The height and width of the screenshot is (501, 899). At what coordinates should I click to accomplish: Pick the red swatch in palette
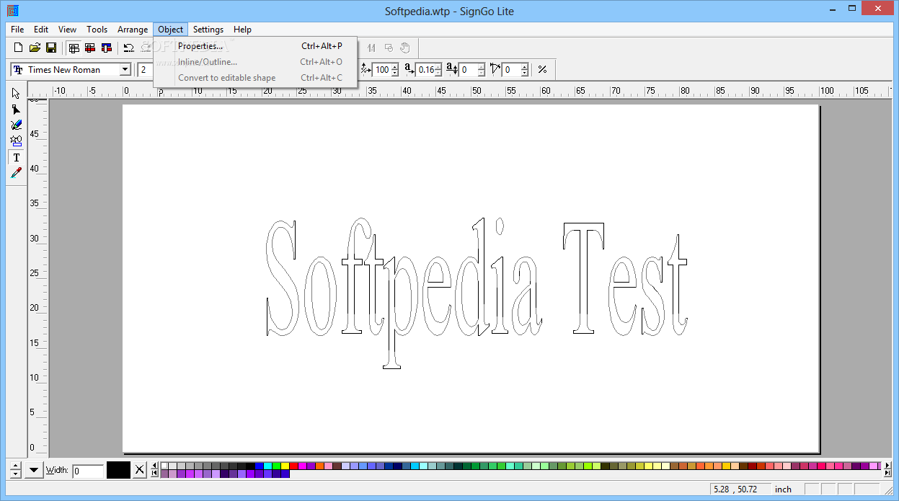tap(293, 466)
